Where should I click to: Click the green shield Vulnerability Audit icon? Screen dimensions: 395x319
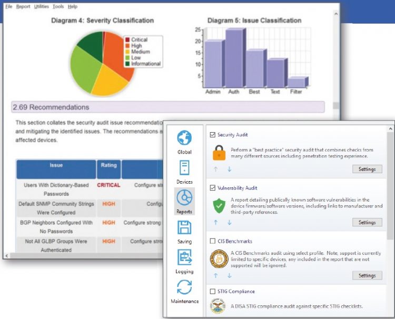tap(219, 205)
